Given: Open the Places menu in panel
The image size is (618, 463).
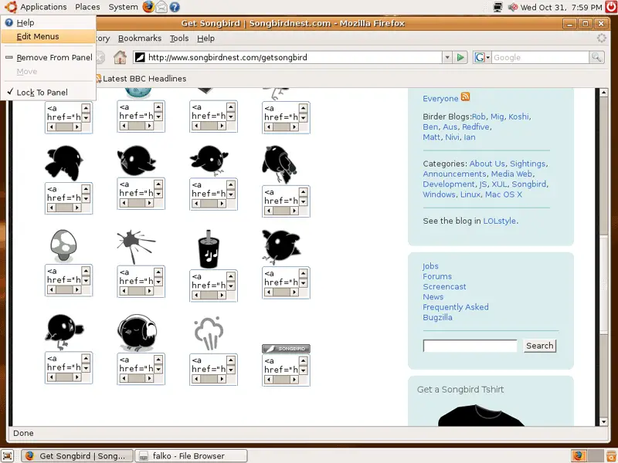Looking at the screenshot, I should (87, 7).
